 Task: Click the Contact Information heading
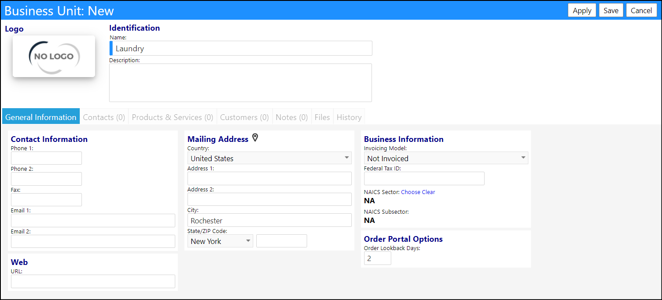click(x=49, y=139)
